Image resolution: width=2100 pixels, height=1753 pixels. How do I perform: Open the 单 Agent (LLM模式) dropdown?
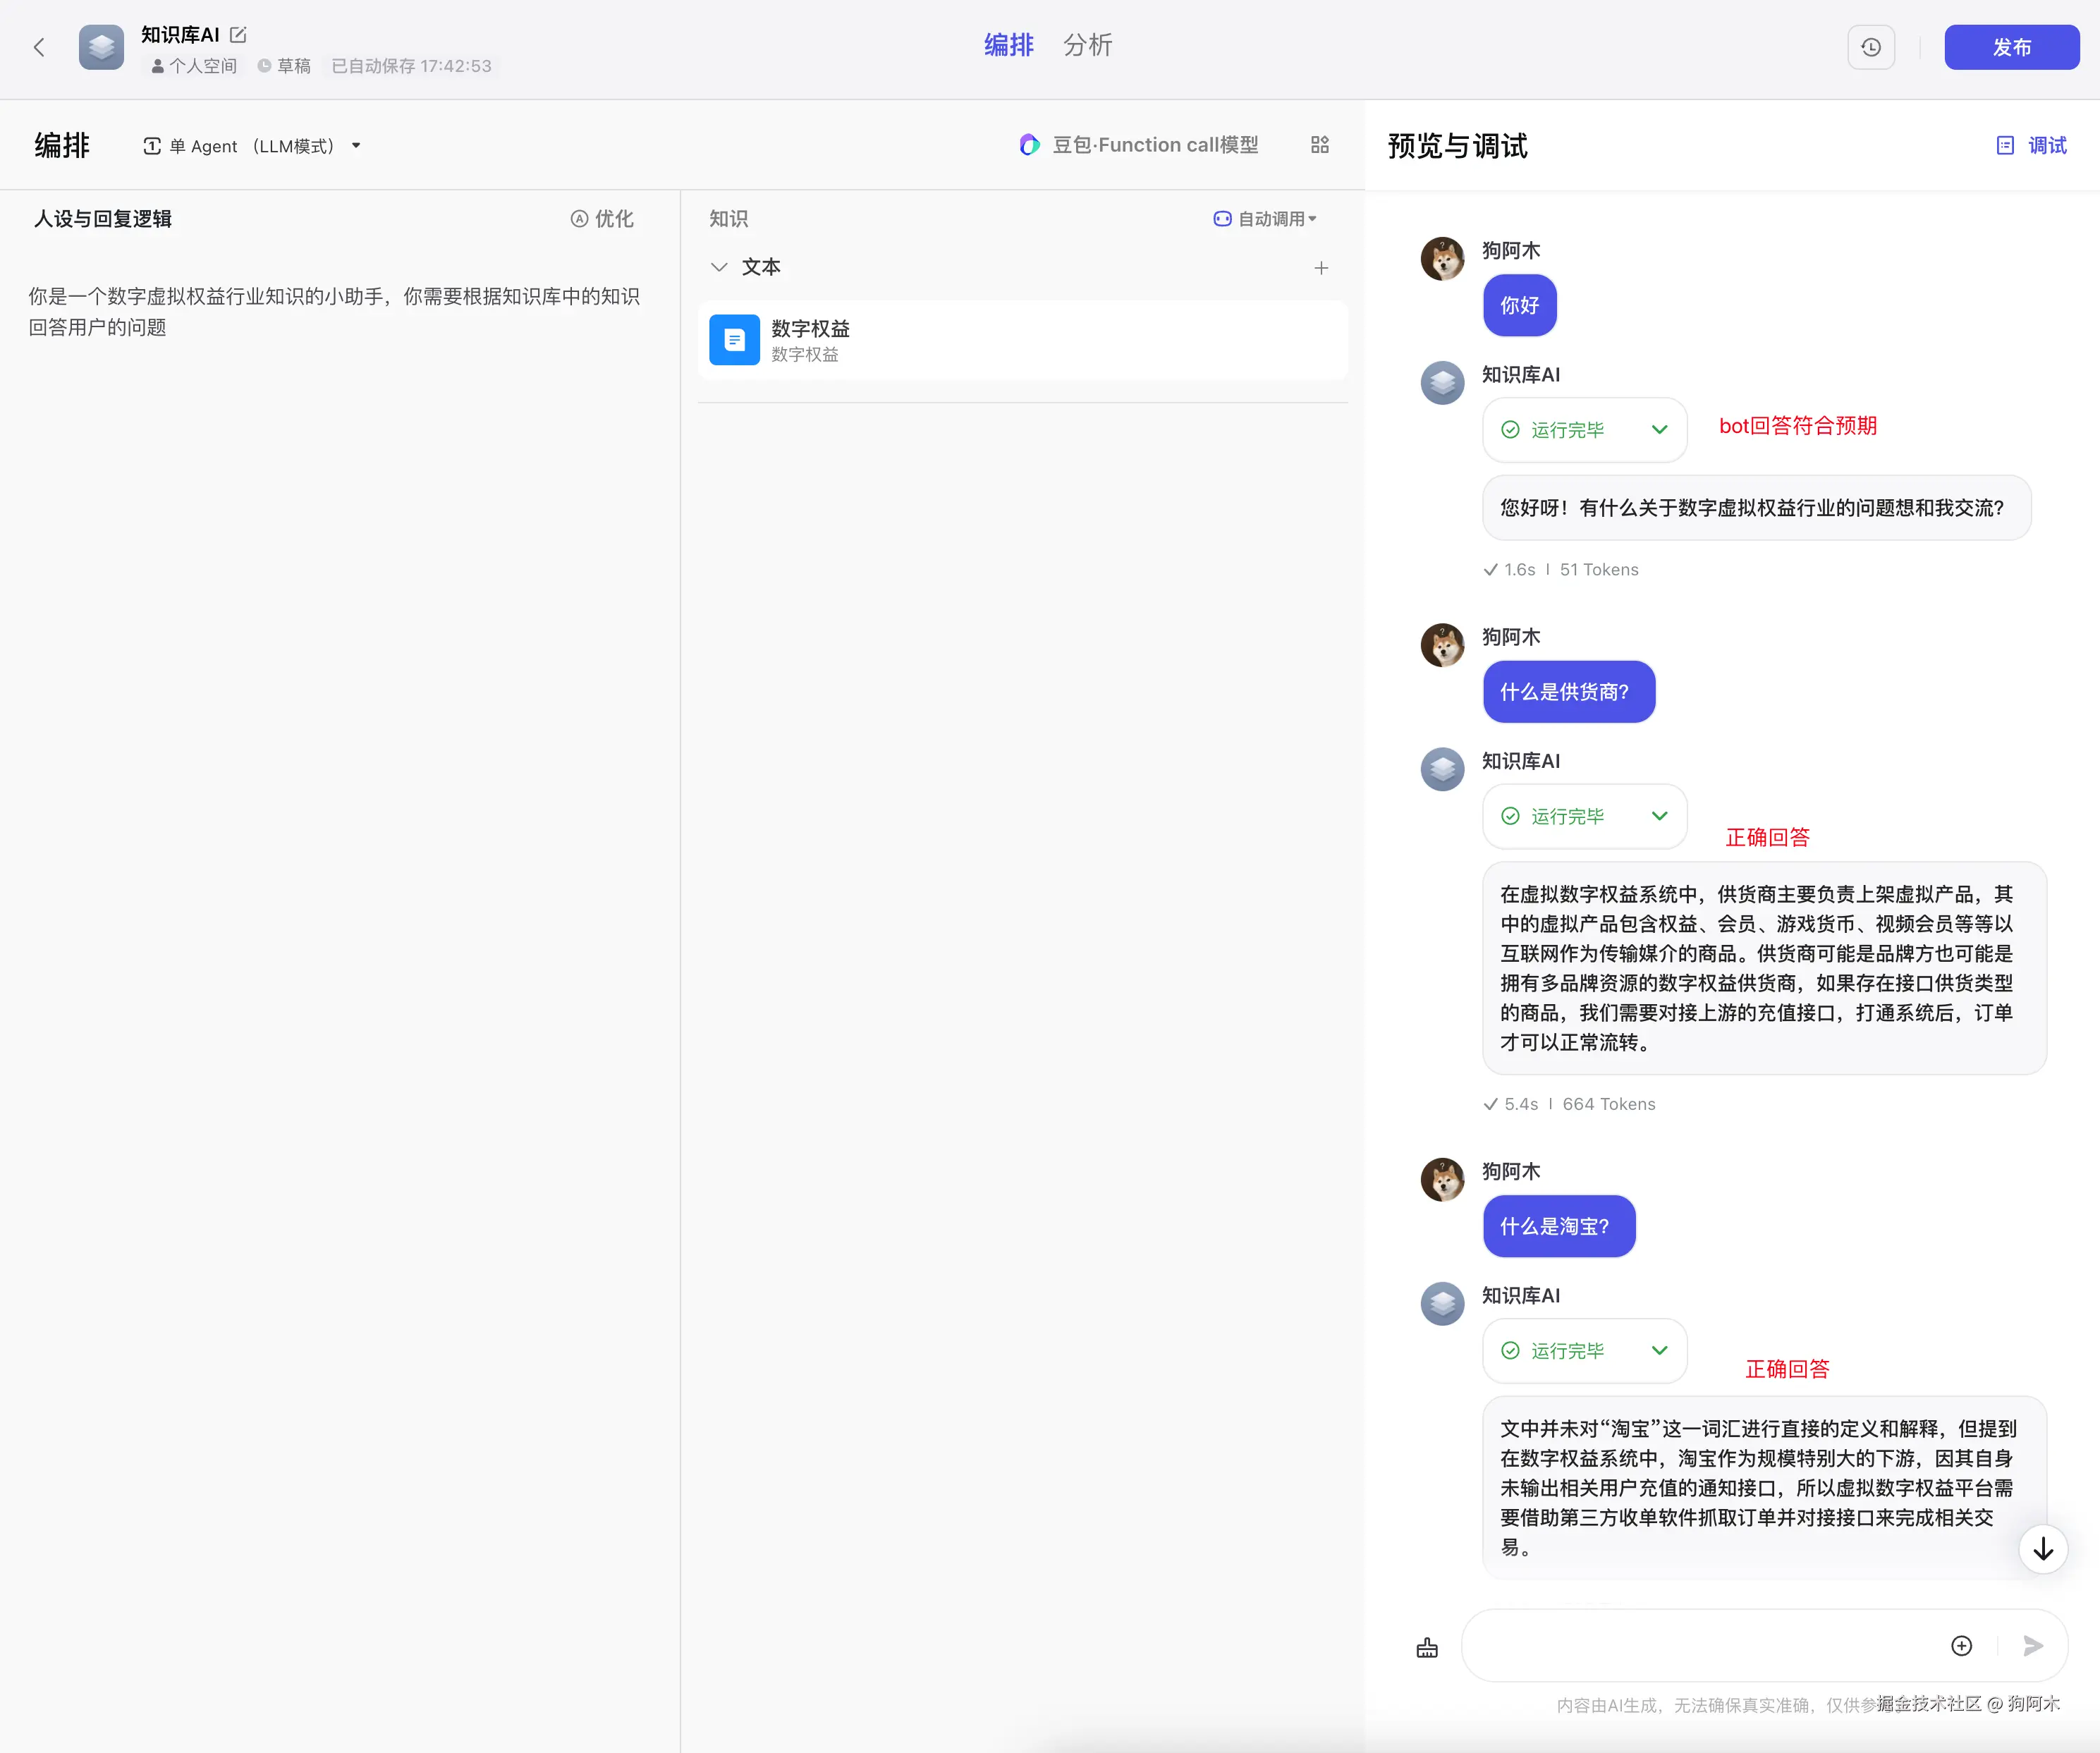pos(252,146)
